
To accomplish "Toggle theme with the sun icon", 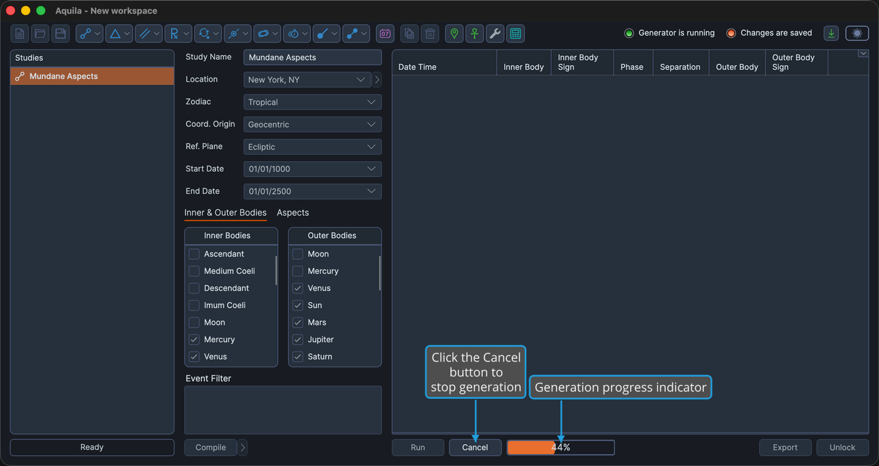I will (857, 34).
